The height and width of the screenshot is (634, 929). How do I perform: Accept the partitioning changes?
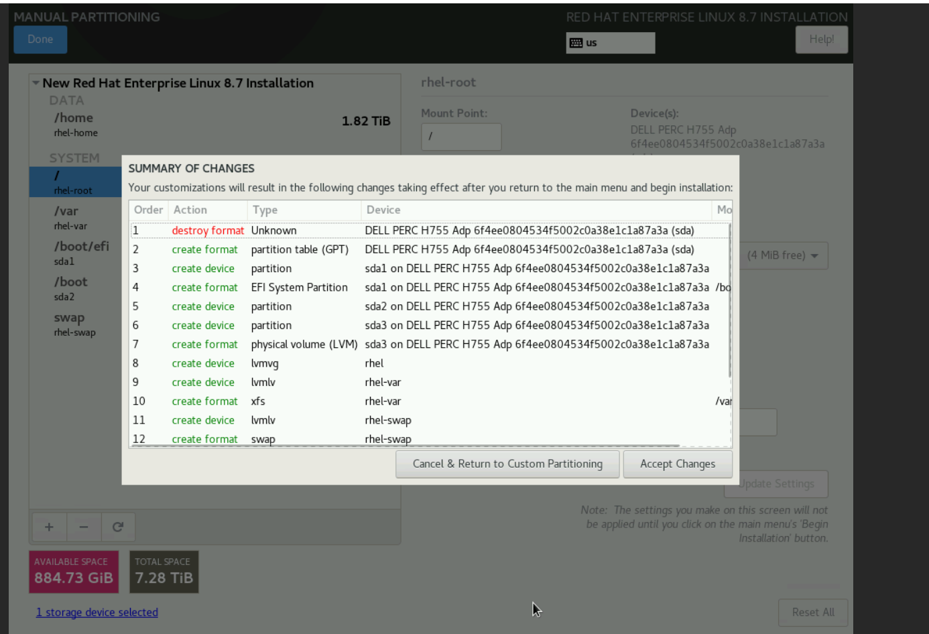coord(678,464)
